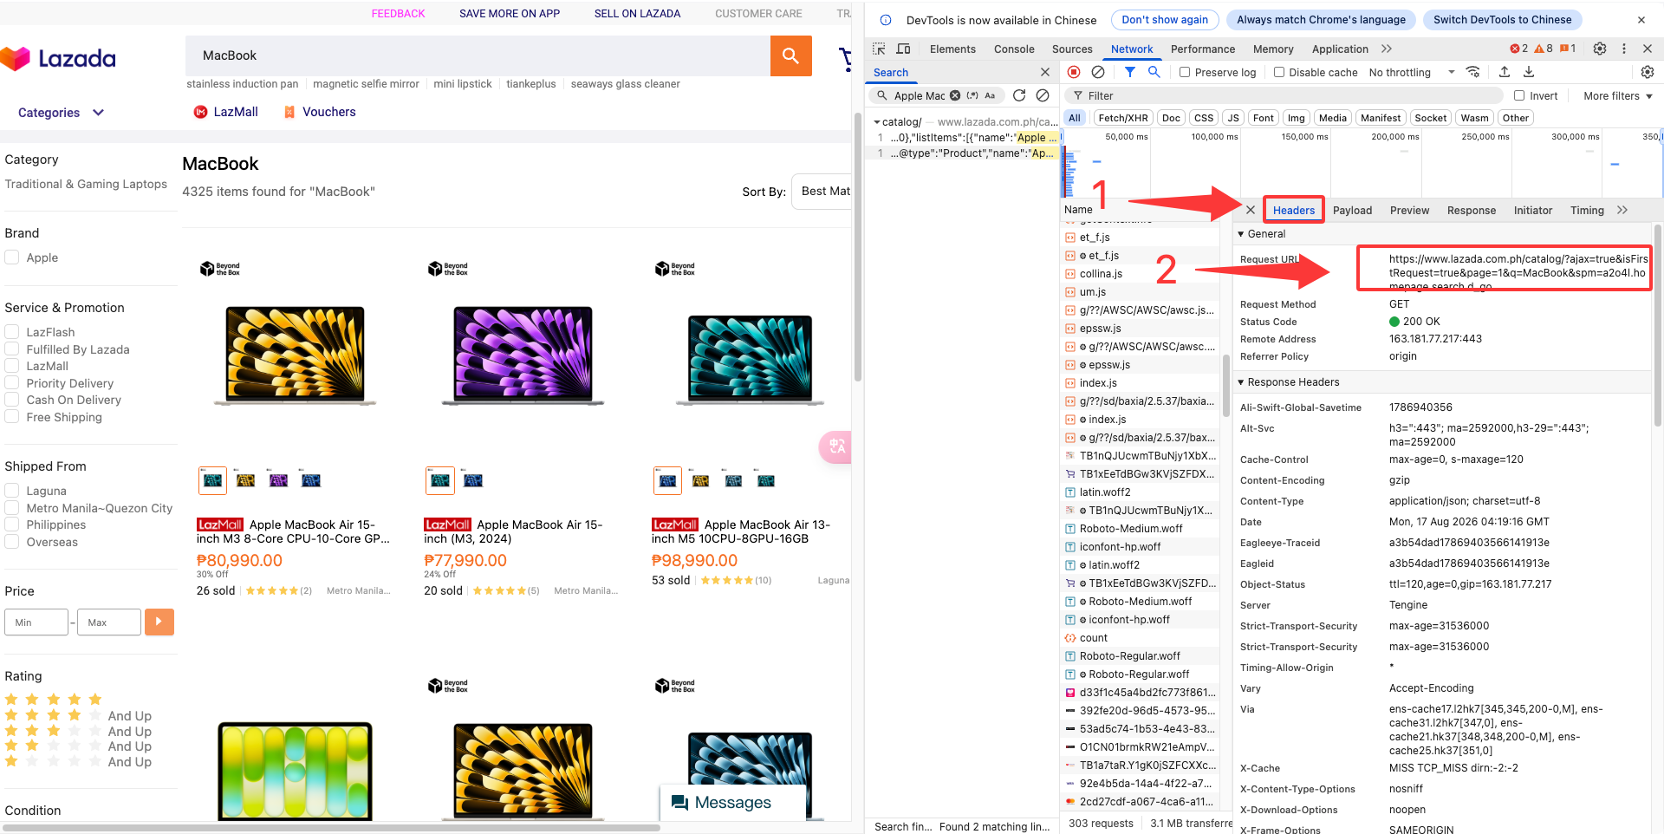Screen dimensions: 1664x834
Task: Select first color variant of 80,990 MacBook
Action: click(x=212, y=480)
